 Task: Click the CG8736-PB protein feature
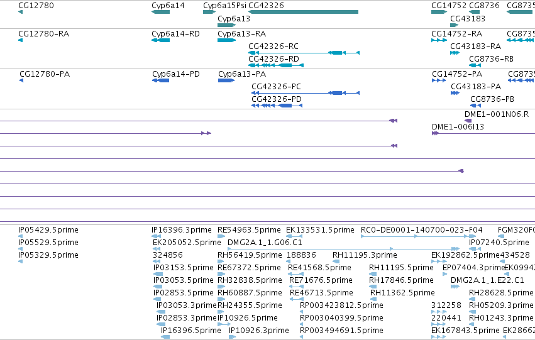476,106
